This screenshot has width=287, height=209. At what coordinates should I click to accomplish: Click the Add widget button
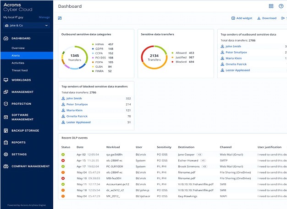point(242,18)
